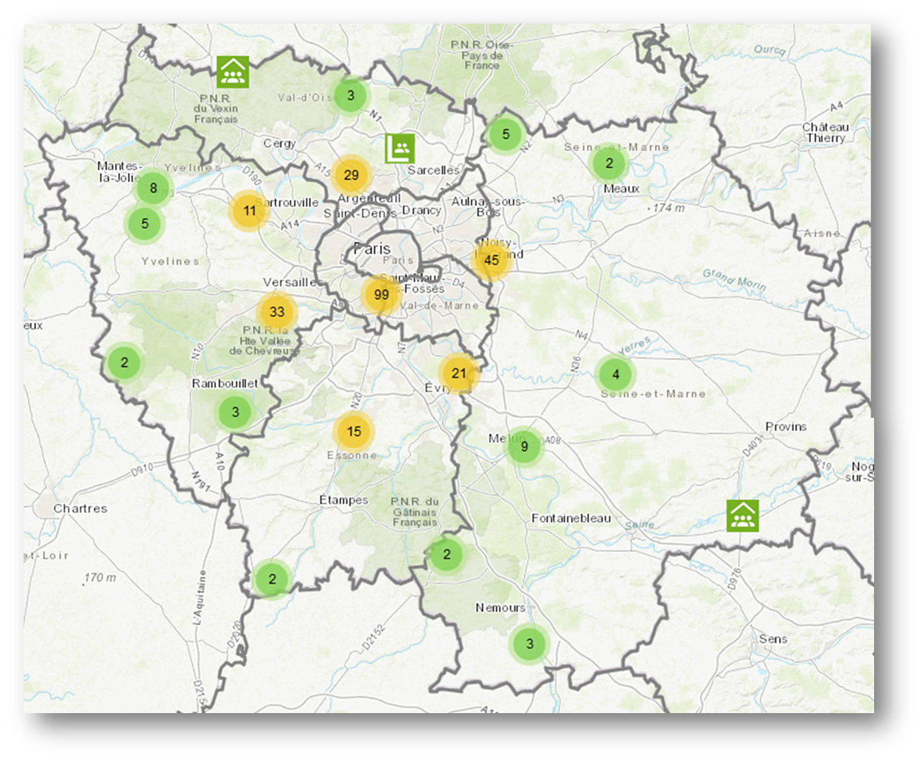Viewport: 922px width, 761px height.
Task: Click the Sens label
Action: tap(773, 639)
